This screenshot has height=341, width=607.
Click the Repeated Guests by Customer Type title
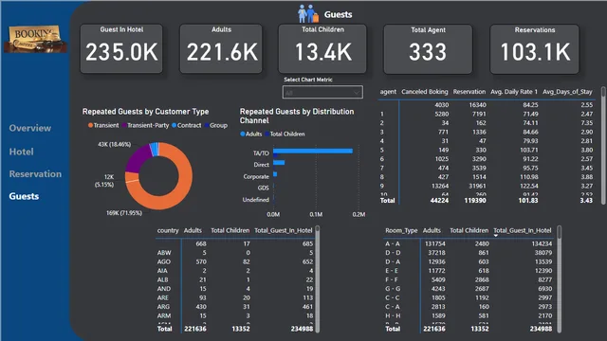tap(145, 112)
